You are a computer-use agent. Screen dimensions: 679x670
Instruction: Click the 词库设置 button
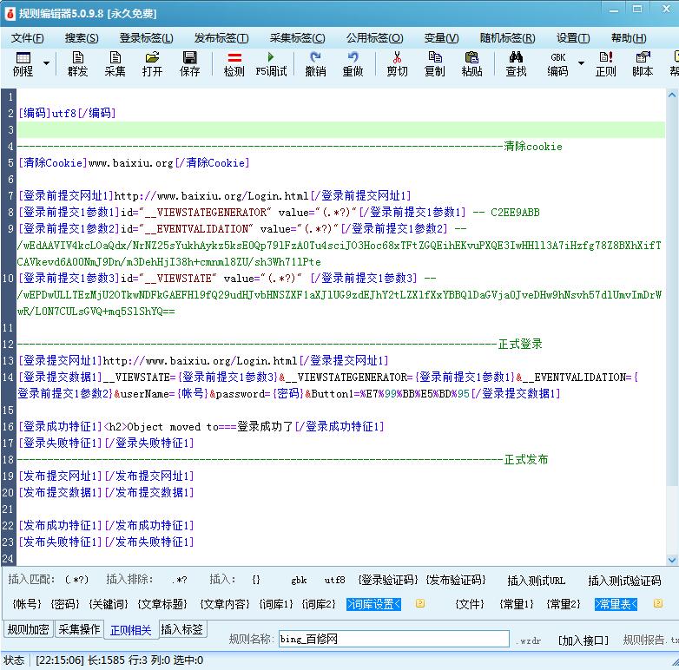tap(374, 603)
